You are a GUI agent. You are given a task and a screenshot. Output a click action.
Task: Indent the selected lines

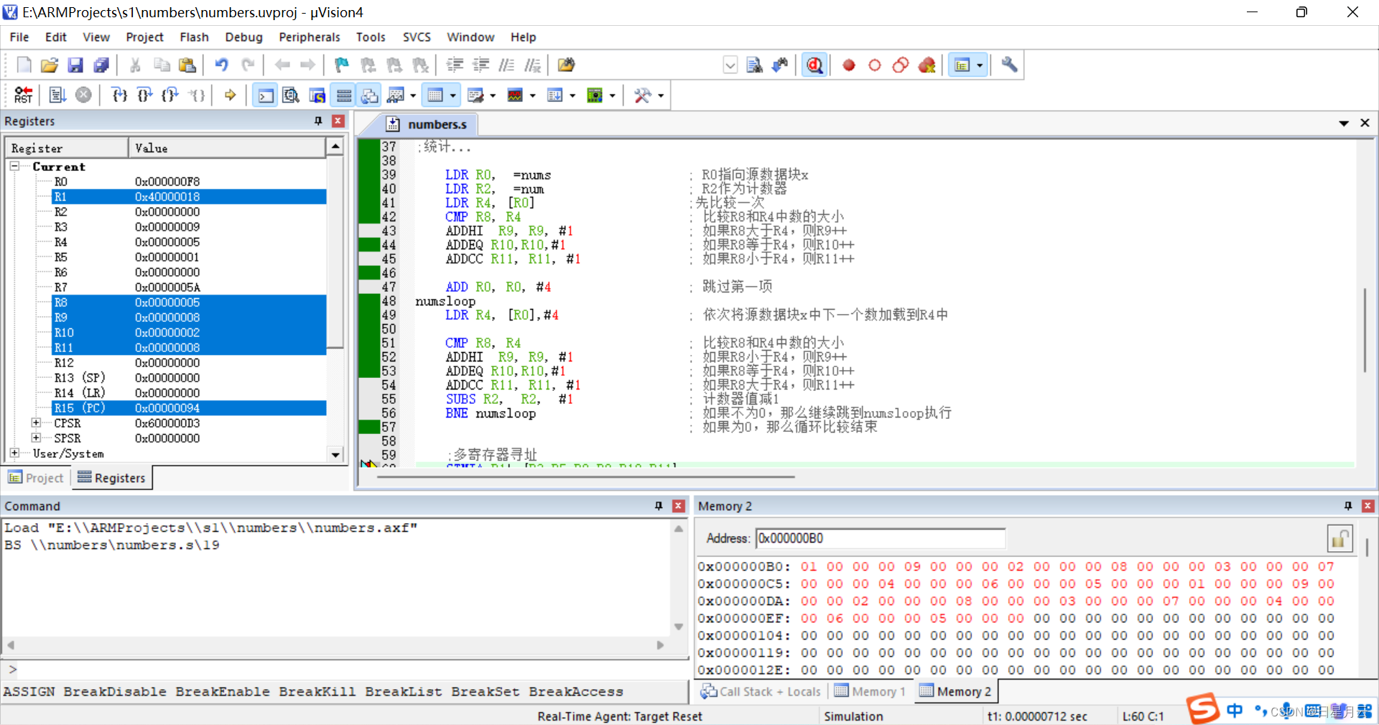tap(455, 65)
